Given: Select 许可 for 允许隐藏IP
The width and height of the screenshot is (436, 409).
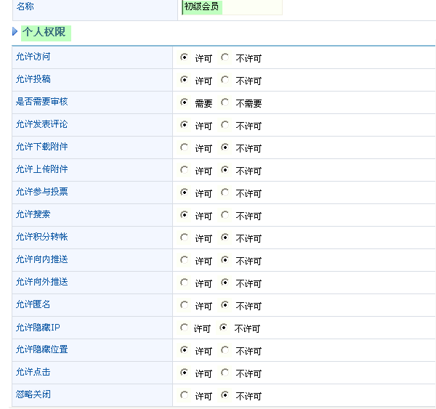Looking at the screenshot, I should pyautogui.click(x=184, y=328).
